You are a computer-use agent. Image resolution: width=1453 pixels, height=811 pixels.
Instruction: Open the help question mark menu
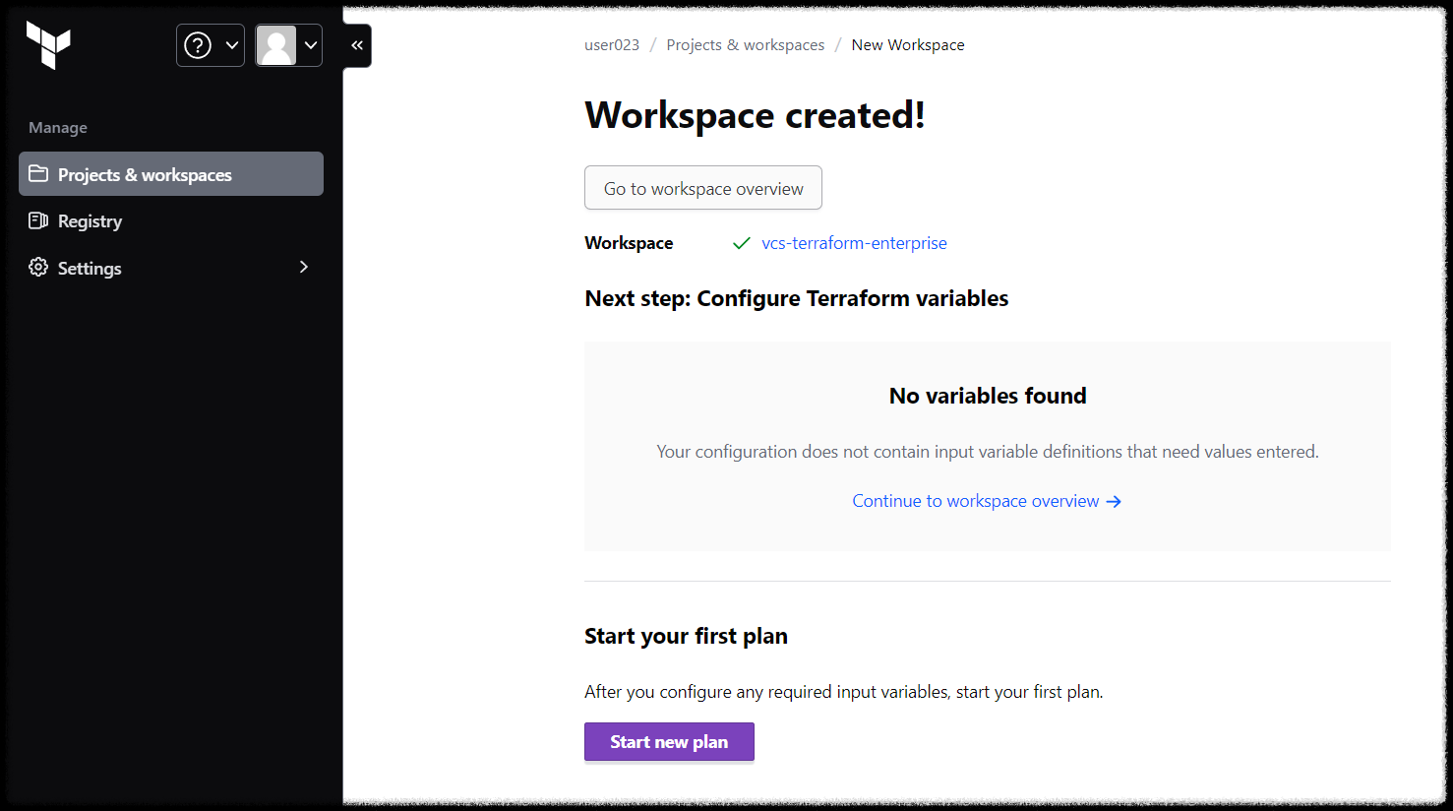[211, 45]
